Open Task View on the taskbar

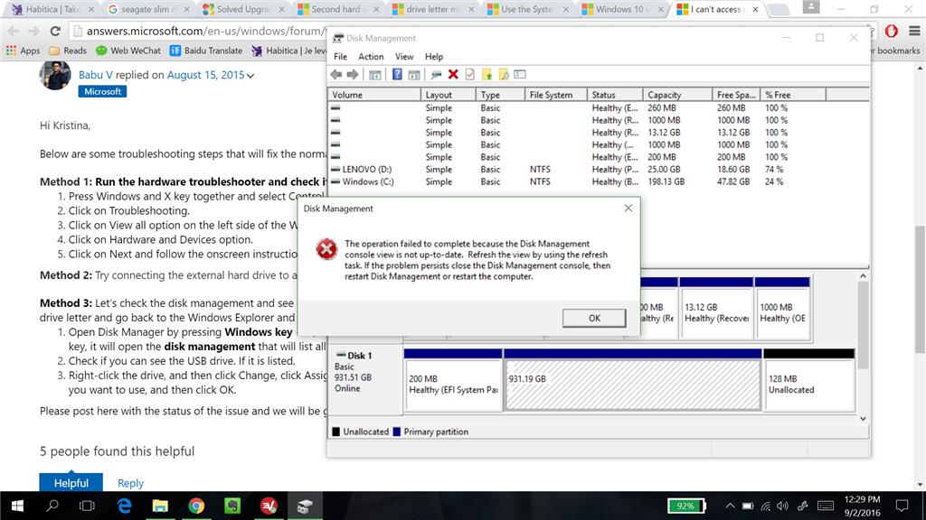coord(87,506)
